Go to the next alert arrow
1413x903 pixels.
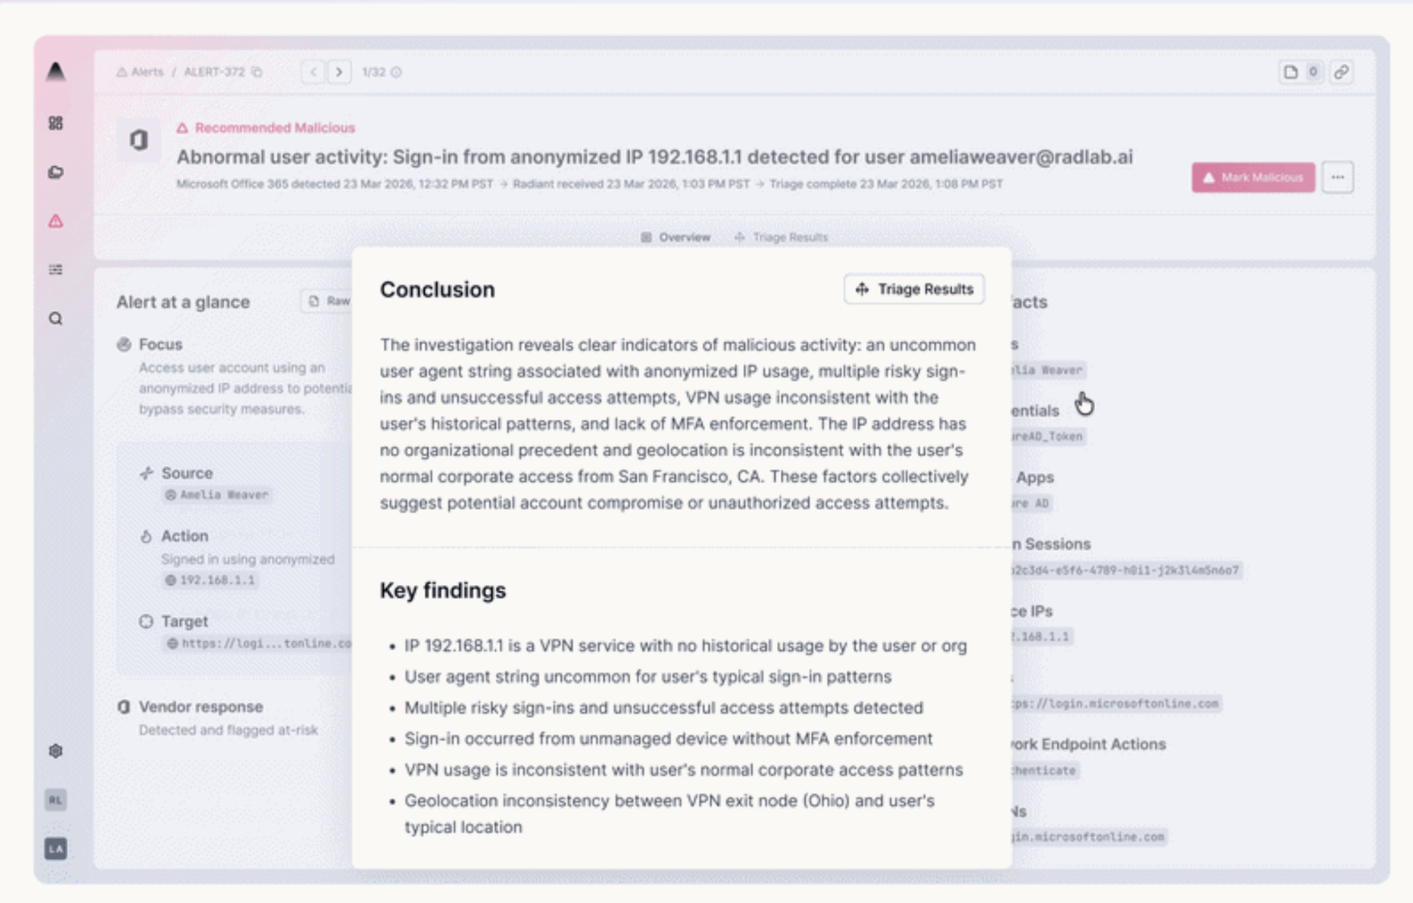339,72
